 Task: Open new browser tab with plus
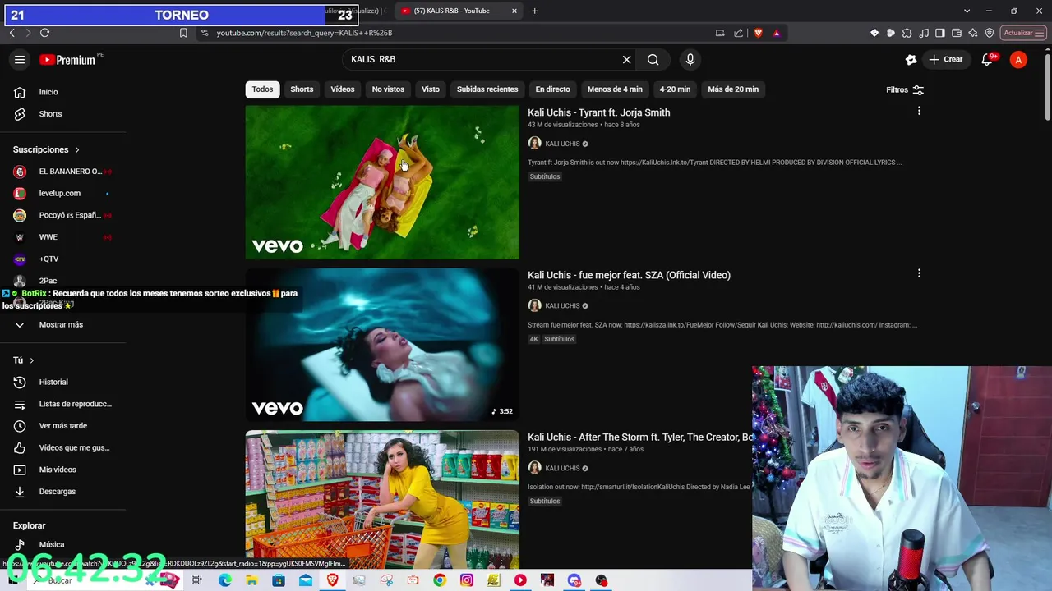[534, 11]
